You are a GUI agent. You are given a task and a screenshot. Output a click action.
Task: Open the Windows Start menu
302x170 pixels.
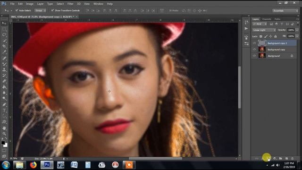click(x=6, y=165)
